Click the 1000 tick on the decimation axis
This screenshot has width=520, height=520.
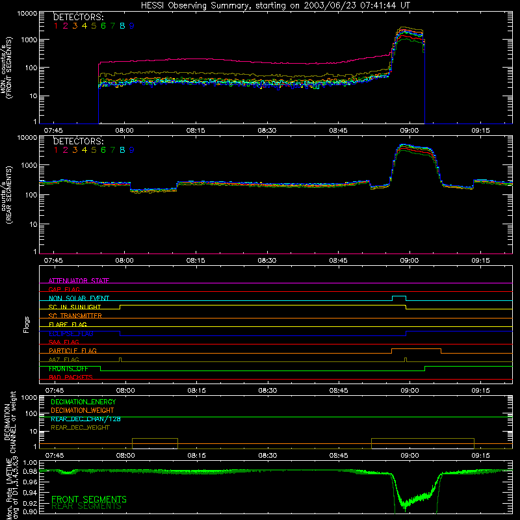[29, 397]
